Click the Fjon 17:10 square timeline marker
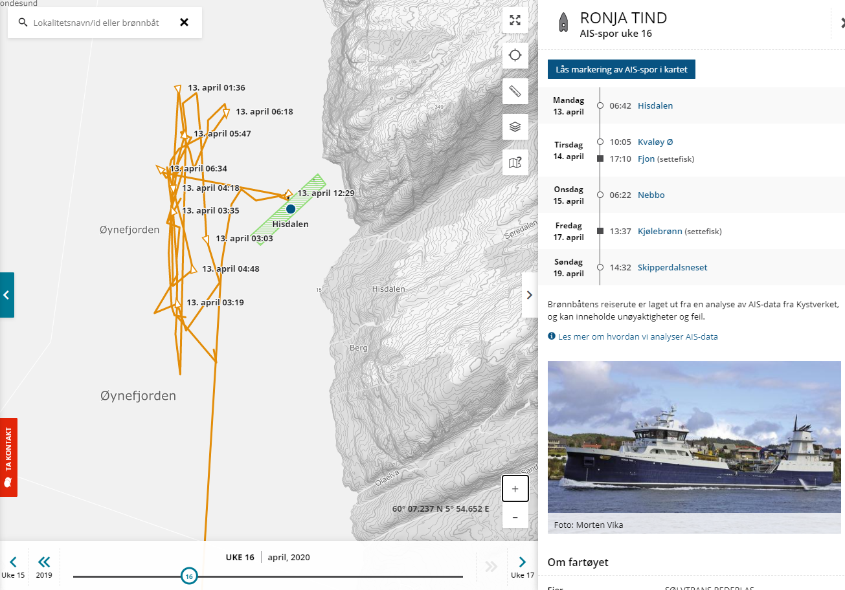This screenshot has width=845, height=590. point(600,158)
